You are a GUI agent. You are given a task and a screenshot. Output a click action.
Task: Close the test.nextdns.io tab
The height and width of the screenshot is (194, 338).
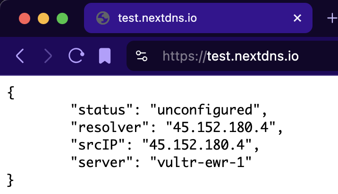tap(297, 18)
